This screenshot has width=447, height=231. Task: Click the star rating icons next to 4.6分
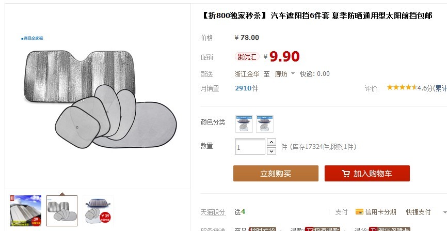[x=402, y=87]
